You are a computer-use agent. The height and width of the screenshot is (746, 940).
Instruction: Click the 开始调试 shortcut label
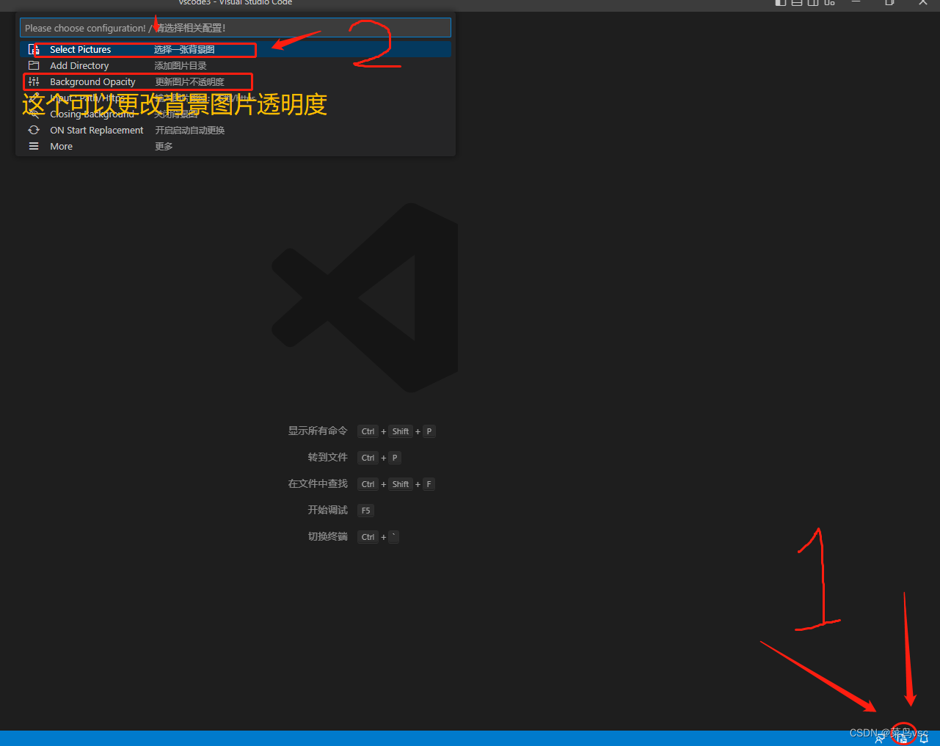(327, 510)
